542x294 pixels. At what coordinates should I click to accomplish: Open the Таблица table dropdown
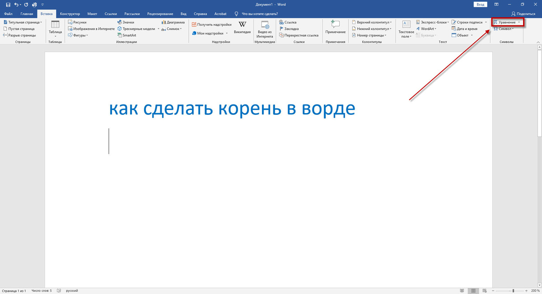pos(56,29)
